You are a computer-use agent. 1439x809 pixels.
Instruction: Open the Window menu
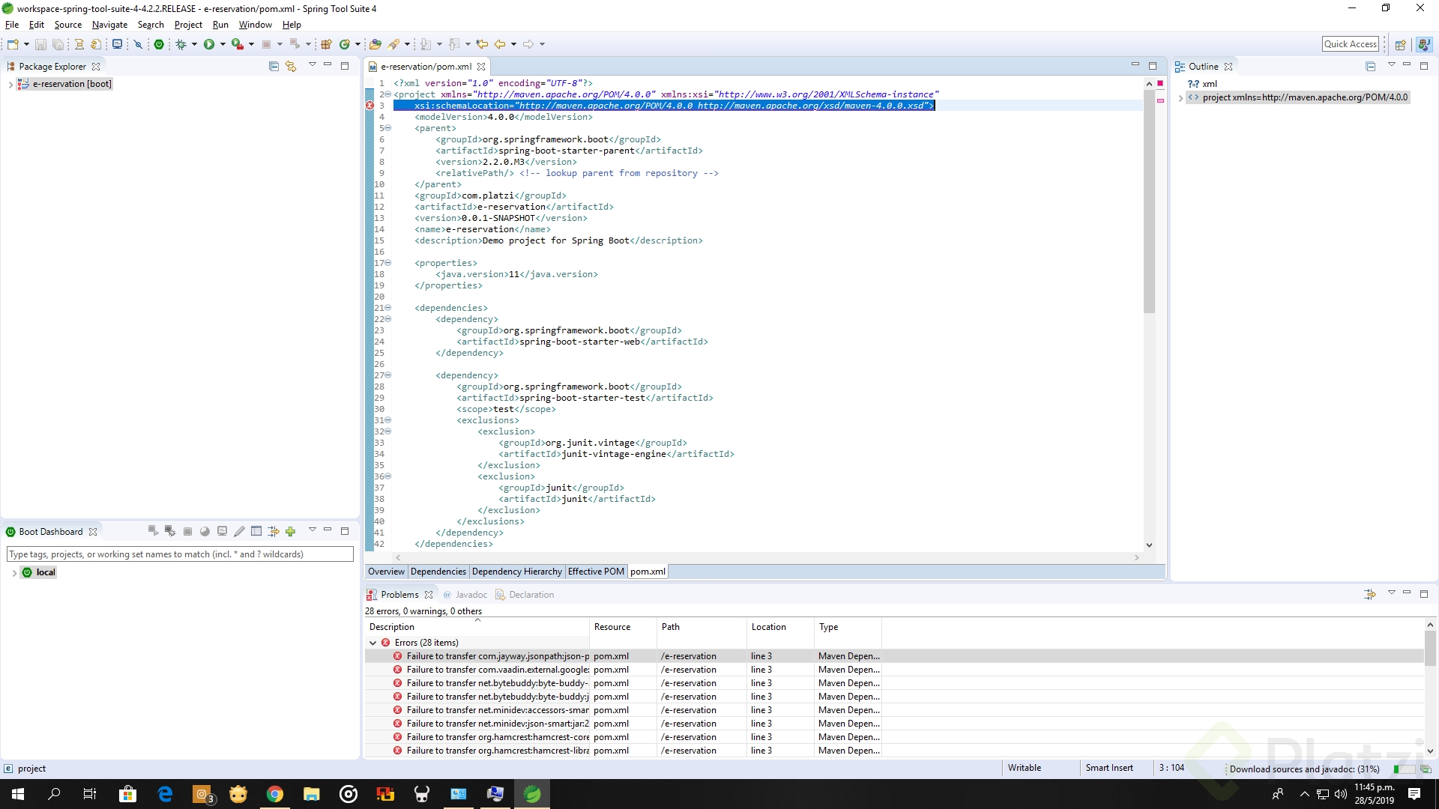pyautogui.click(x=256, y=25)
